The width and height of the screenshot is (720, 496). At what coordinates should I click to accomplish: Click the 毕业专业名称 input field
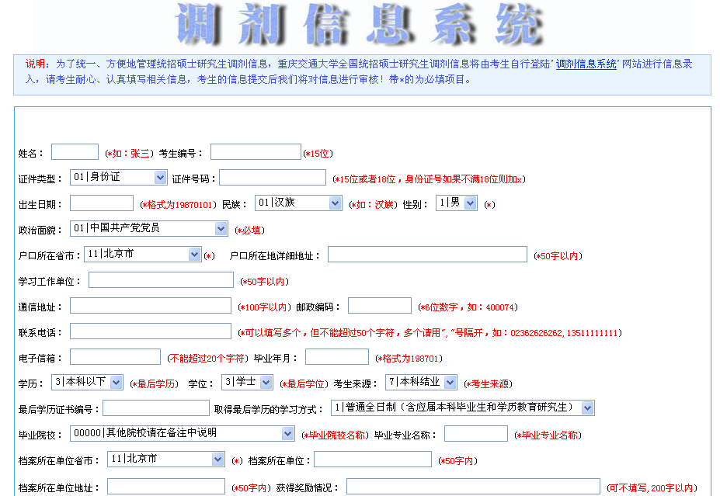click(476, 434)
